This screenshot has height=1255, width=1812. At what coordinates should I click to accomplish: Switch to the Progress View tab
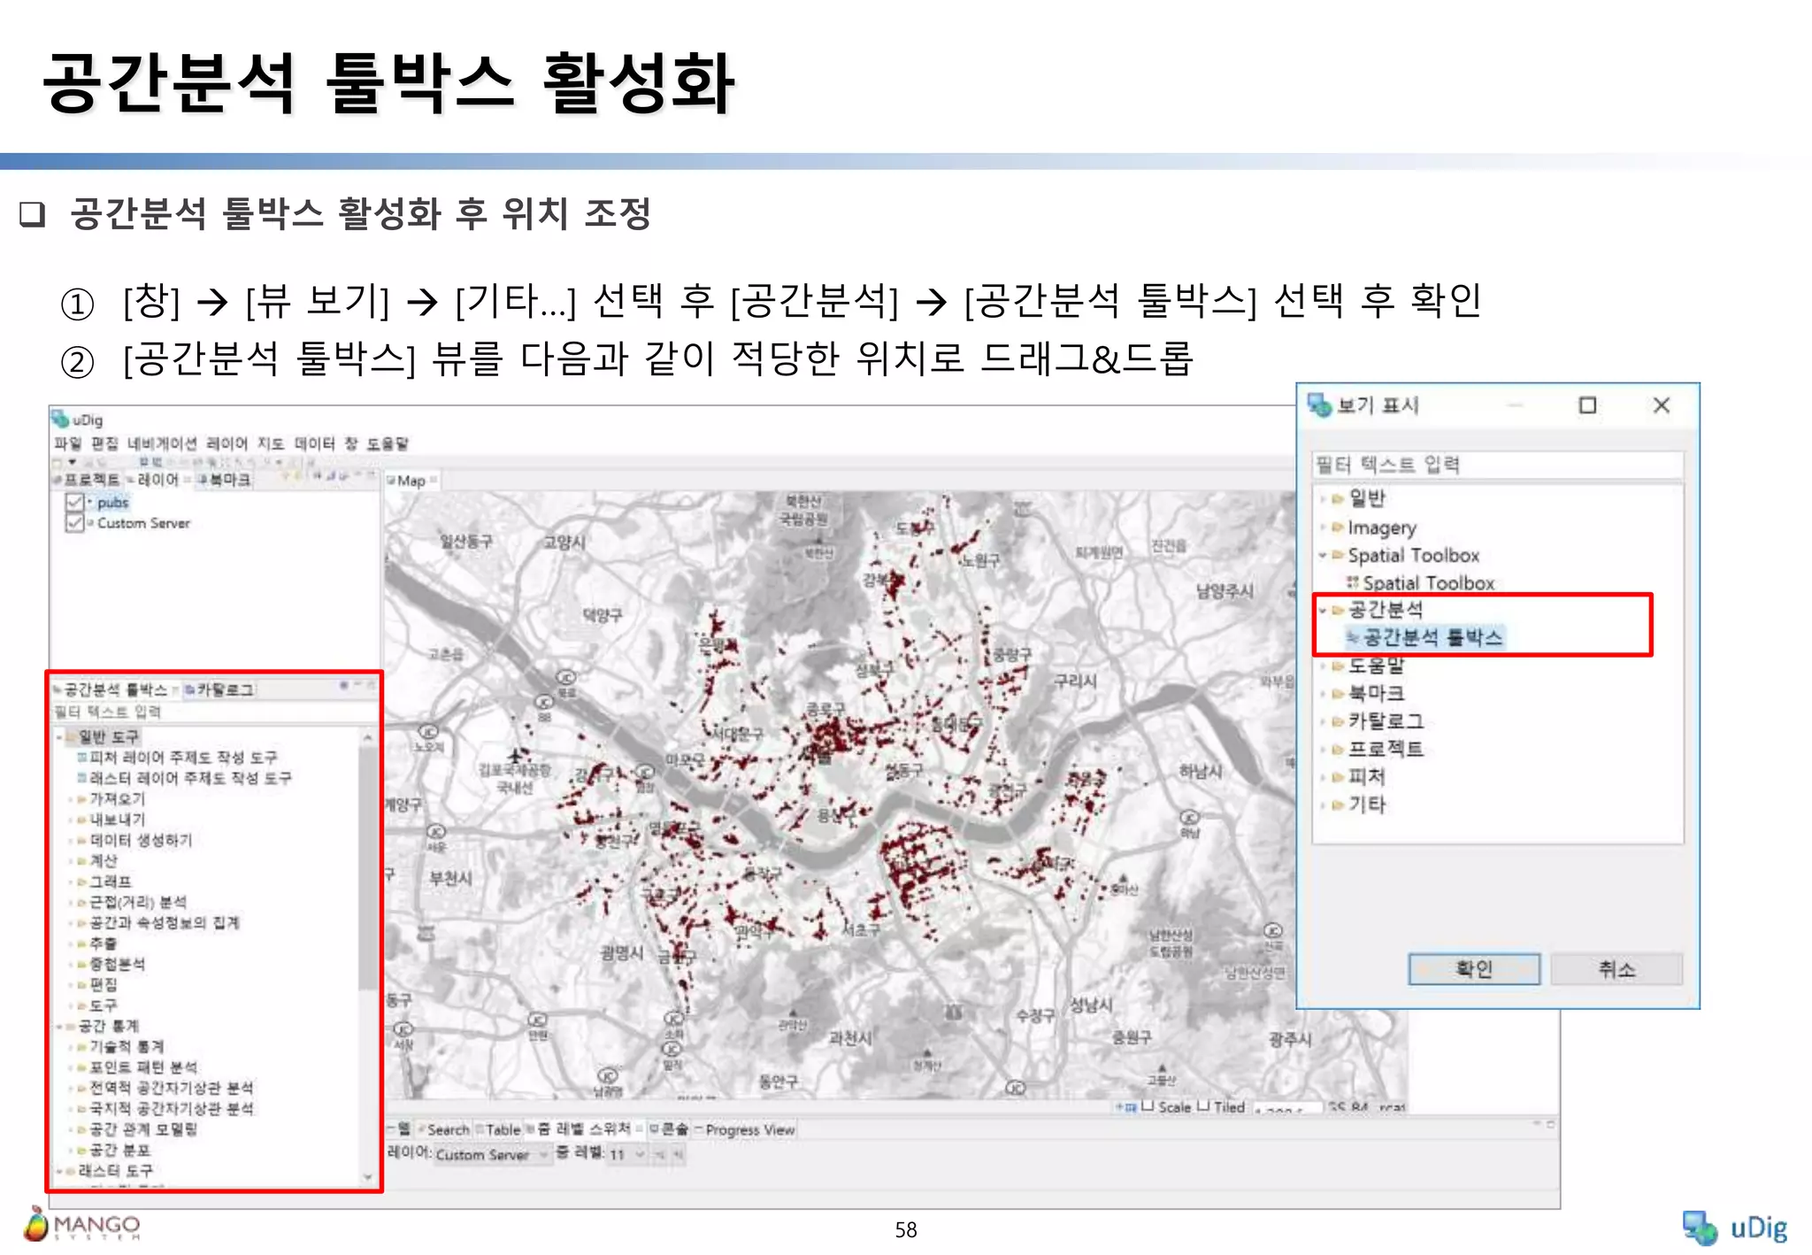tap(746, 1130)
